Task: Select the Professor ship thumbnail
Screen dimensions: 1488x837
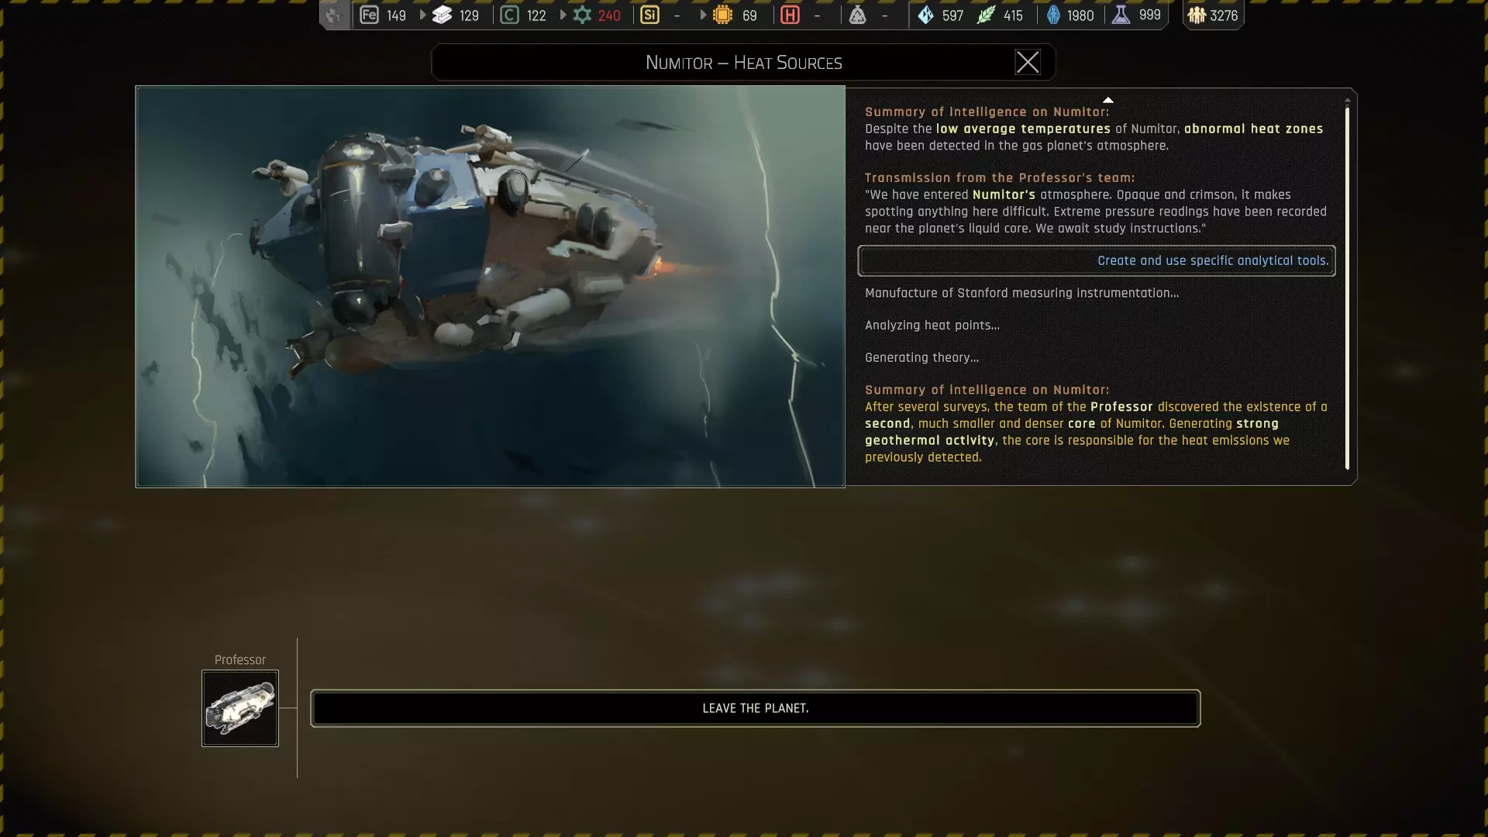Action: [x=240, y=708]
